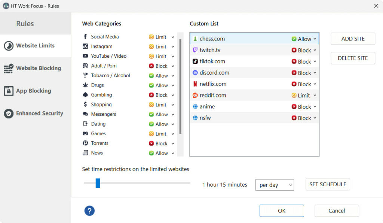
Task: Click the discord.com site icon
Action: tap(195, 73)
